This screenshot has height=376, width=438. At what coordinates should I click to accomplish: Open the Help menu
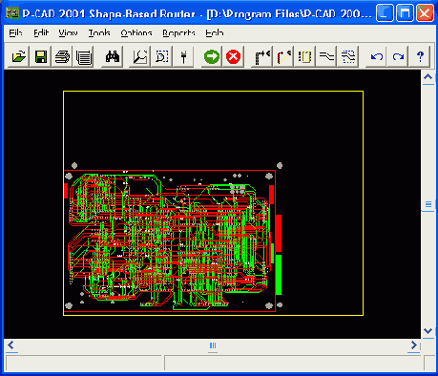[215, 32]
